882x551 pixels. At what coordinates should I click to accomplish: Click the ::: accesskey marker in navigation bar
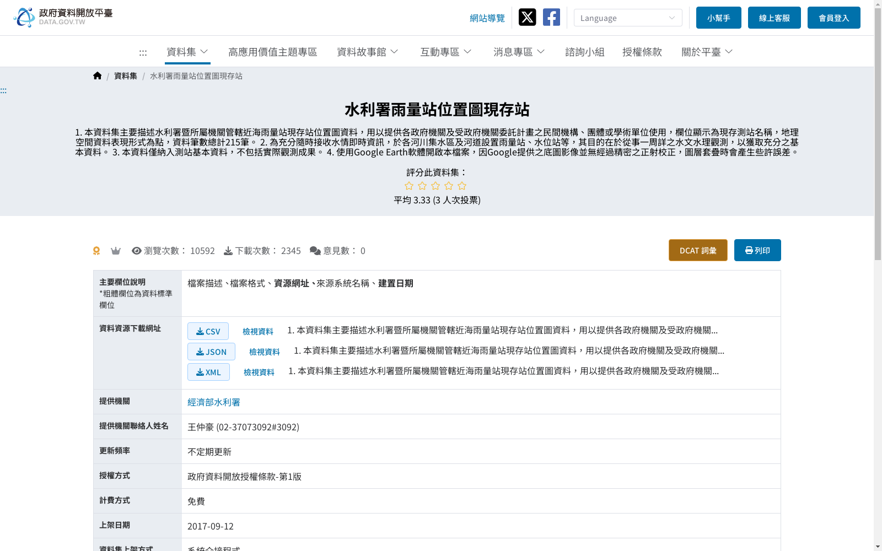click(x=143, y=52)
